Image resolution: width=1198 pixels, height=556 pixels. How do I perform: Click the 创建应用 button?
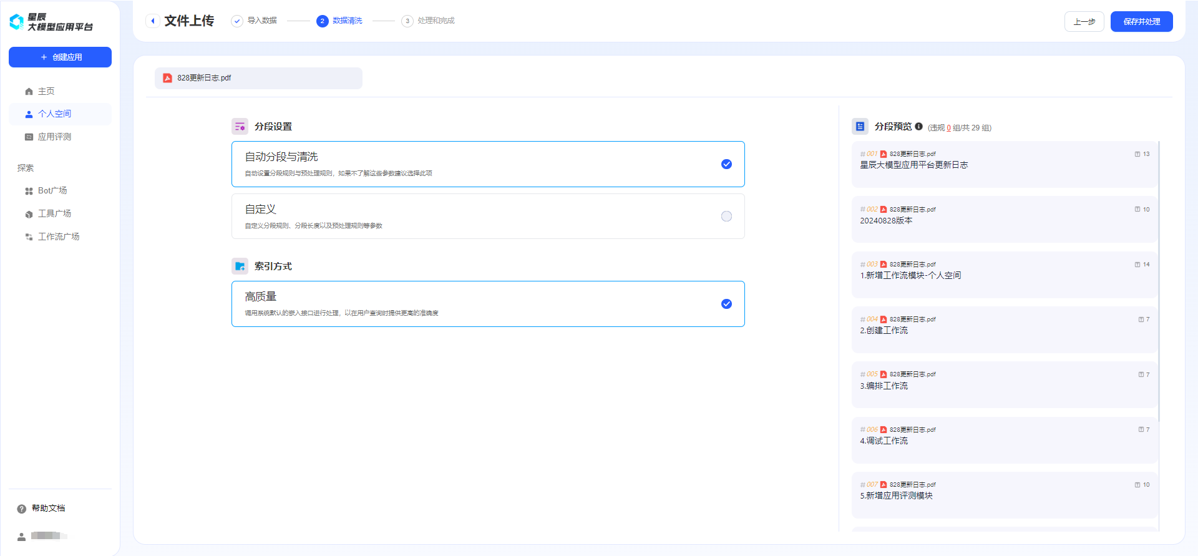tap(60, 57)
